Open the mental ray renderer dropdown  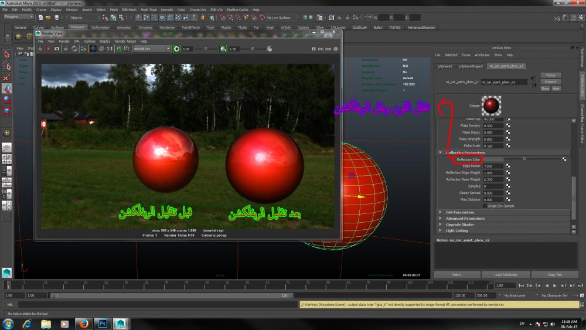point(151,49)
